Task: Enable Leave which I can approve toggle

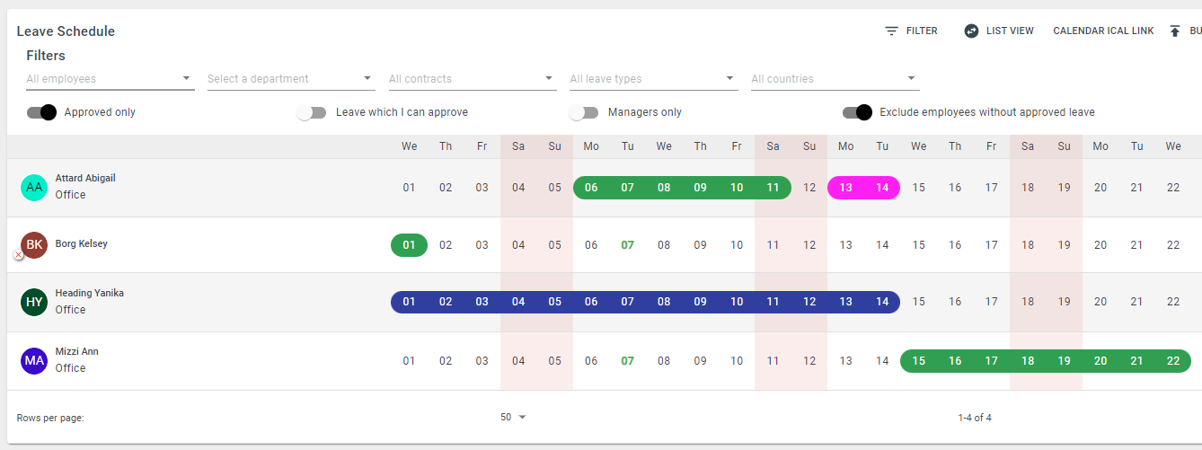Action: pos(312,112)
